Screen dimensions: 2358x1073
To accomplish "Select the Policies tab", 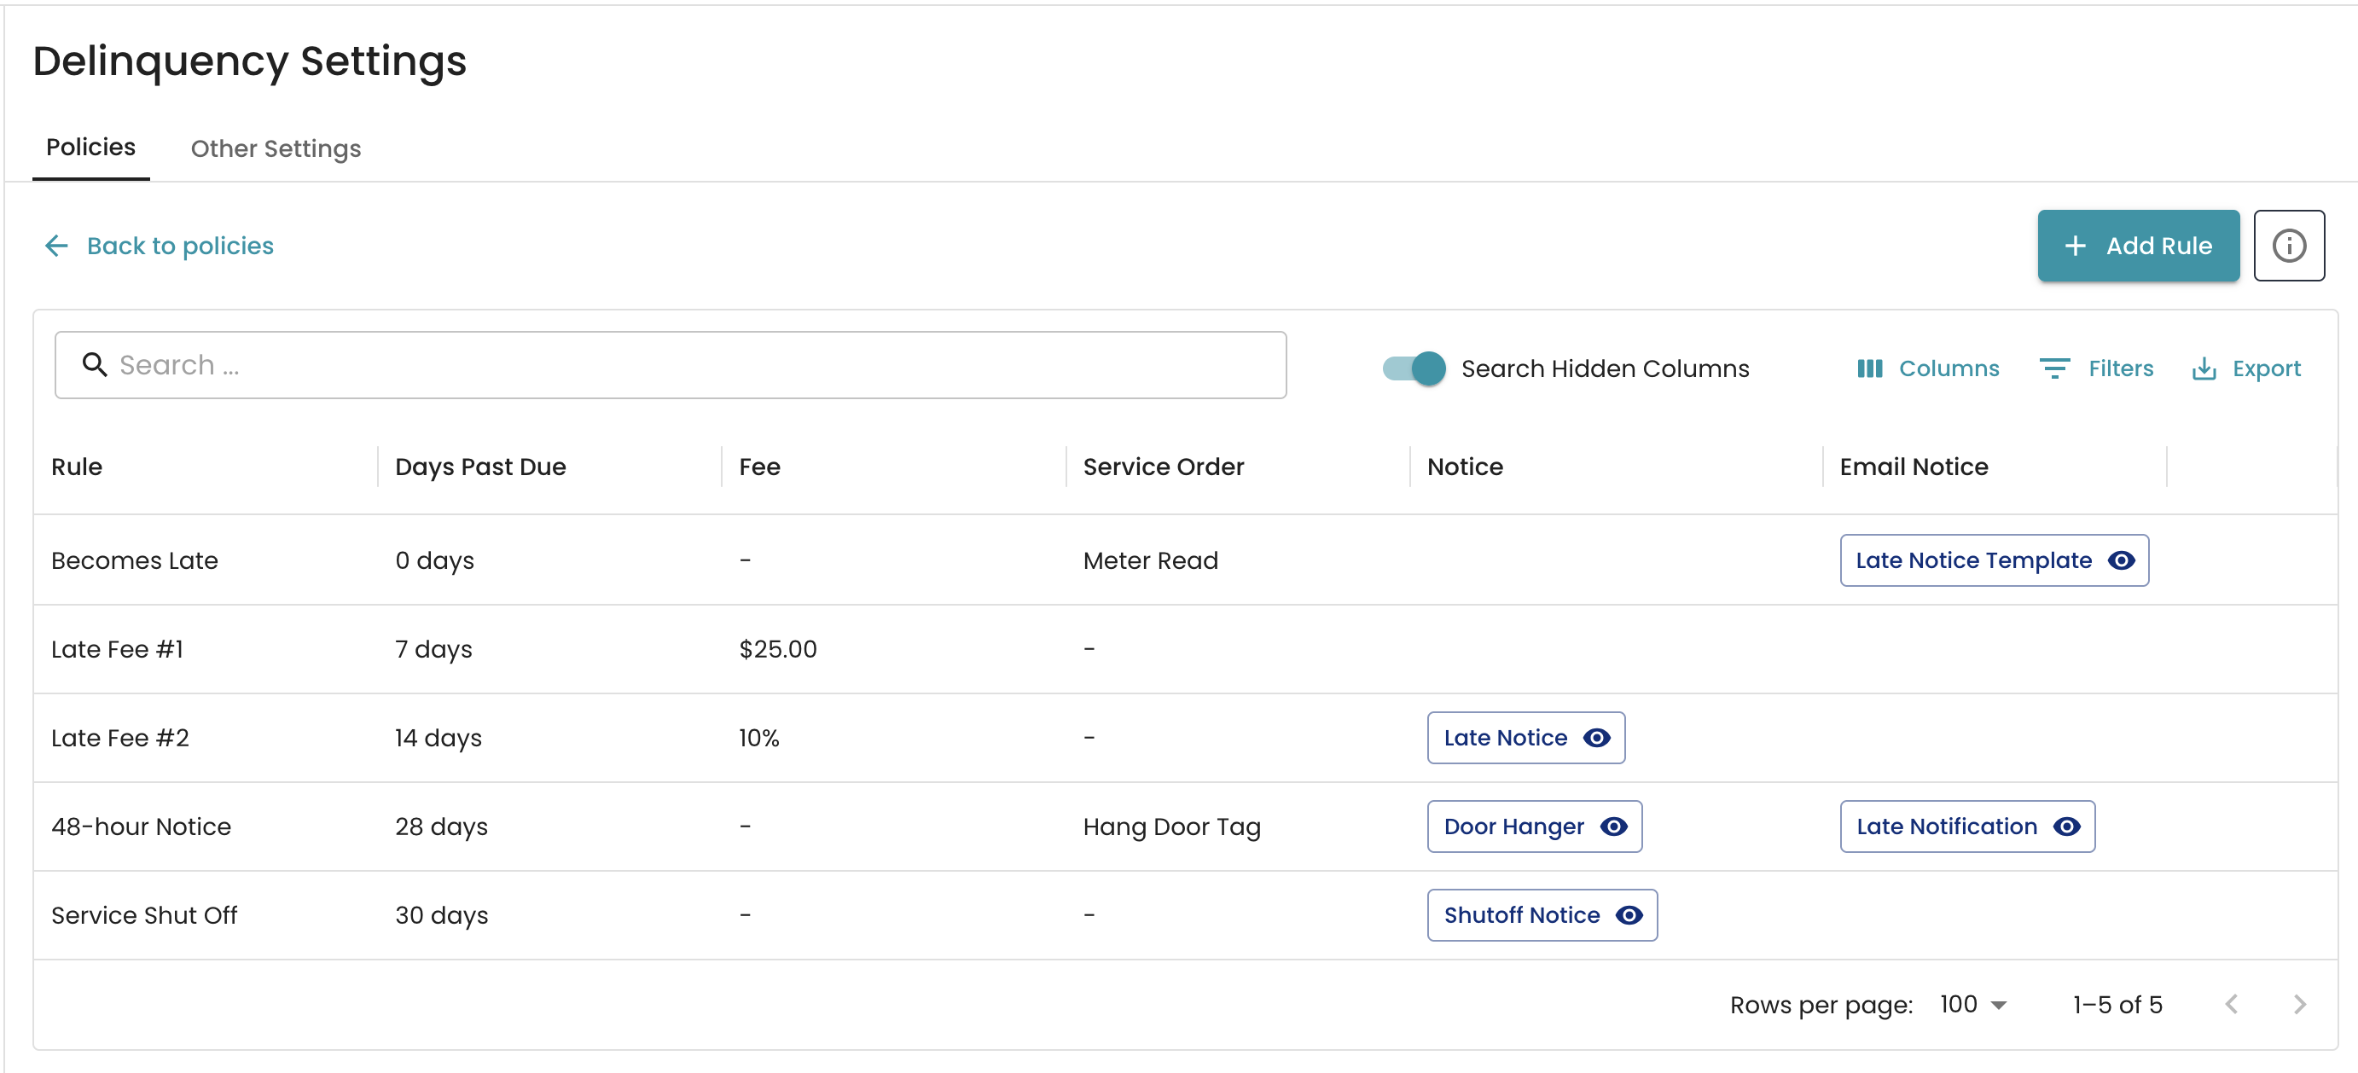I will [x=90, y=148].
